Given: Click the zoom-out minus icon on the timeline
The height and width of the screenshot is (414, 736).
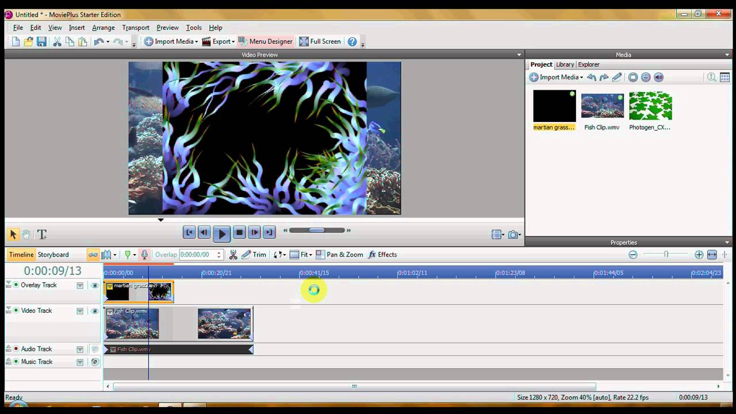Looking at the screenshot, I should pyautogui.click(x=633, y=255).
